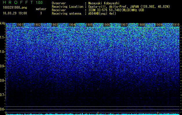Click the Ovserver field label
This screenshot has width=182, height=115.
[x=59, y=3]
